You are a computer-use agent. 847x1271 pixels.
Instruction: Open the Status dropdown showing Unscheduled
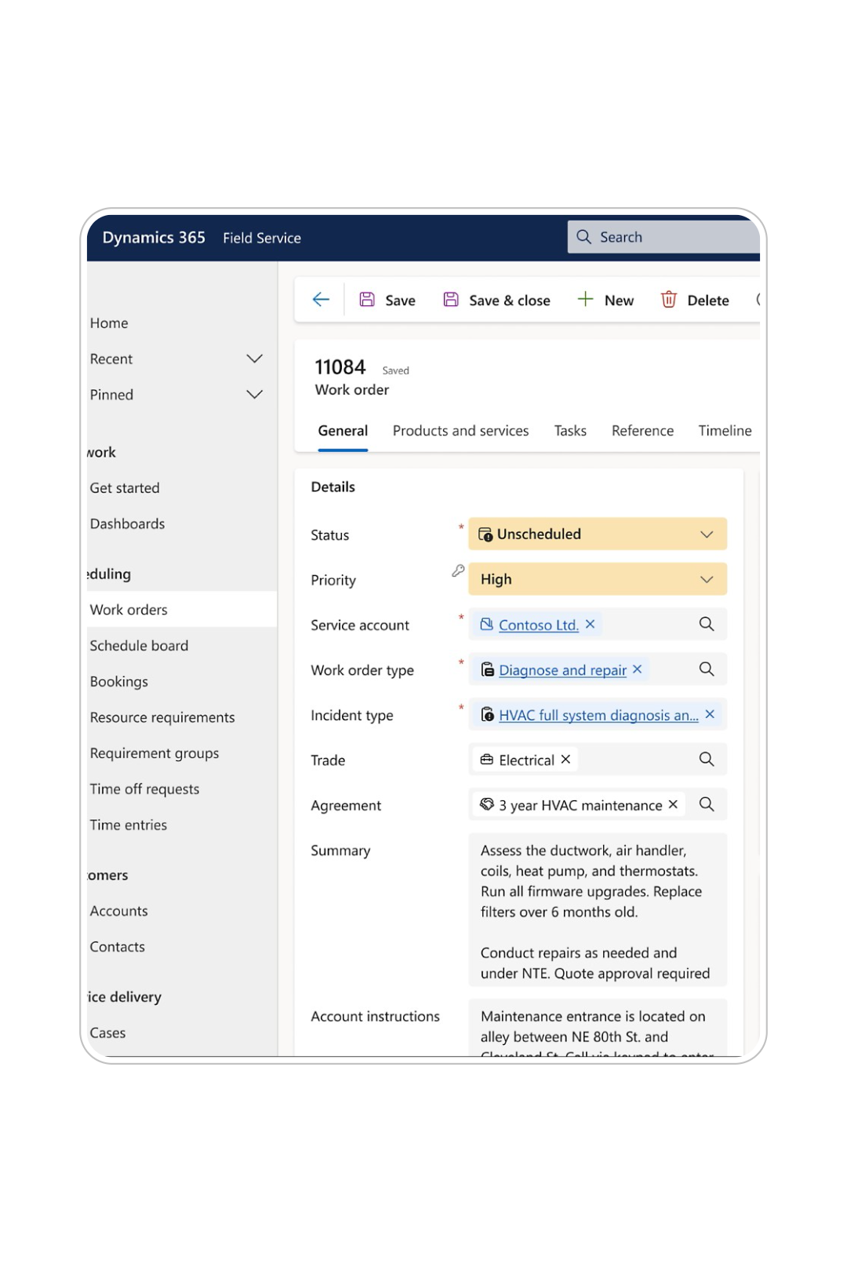pos(598,534)
